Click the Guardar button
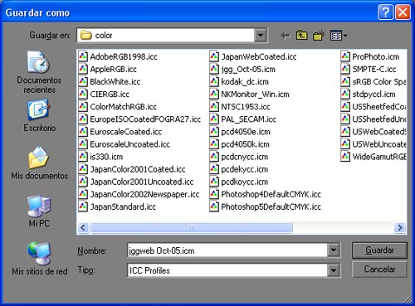 point(379,250)
